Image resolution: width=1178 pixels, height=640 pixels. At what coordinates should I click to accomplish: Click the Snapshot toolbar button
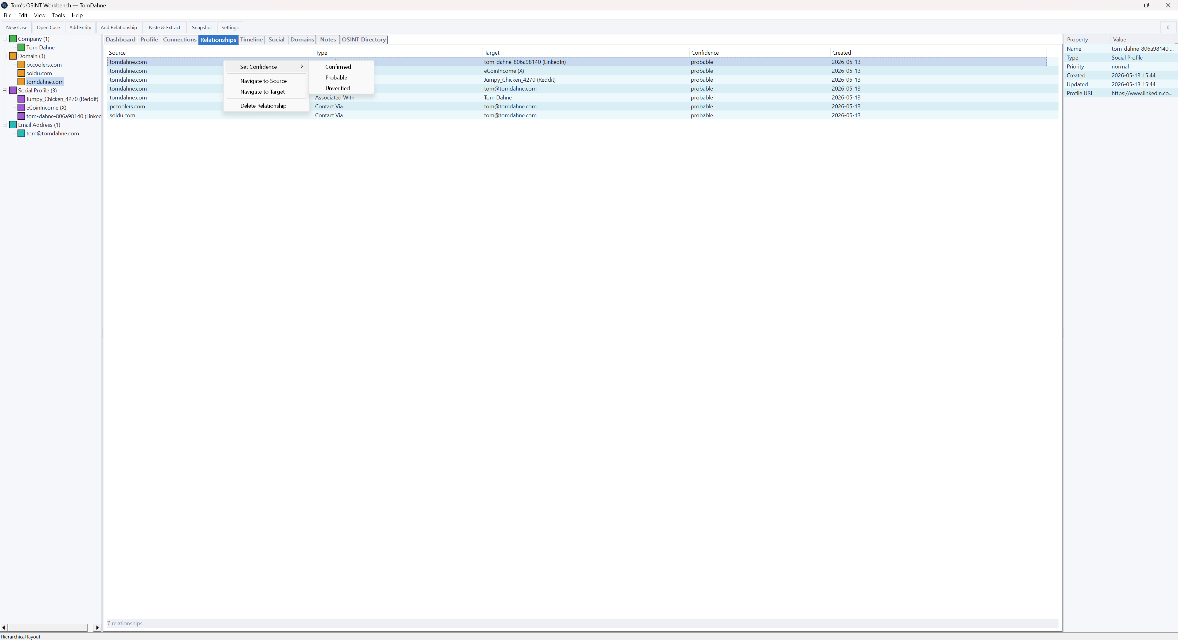pos(202,27)
